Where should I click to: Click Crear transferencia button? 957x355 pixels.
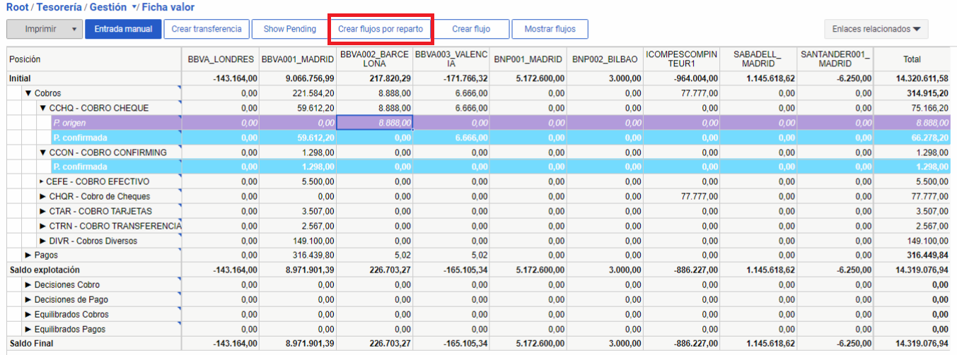[207, 29]
